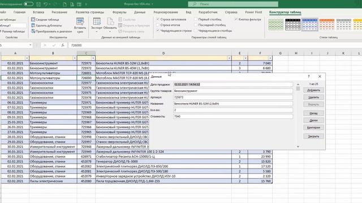Click the Экспорт table icon in the ribbon
This screenshot has width=362, height=203.
pos(97,21)
